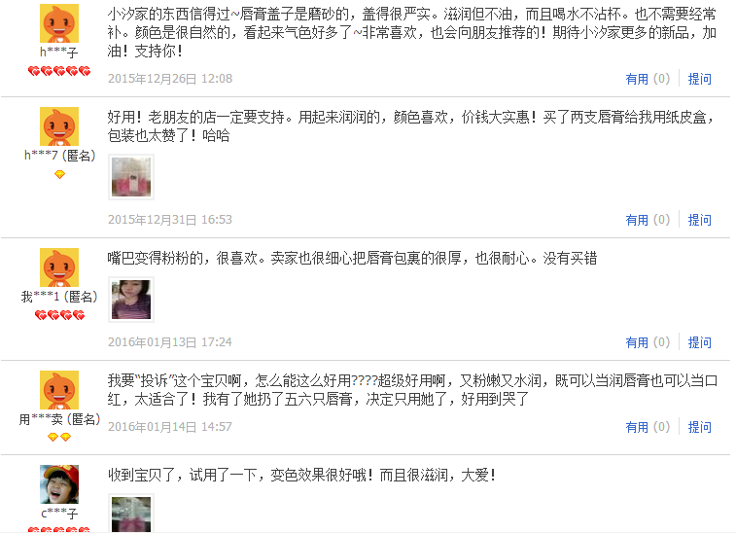
Task: Open selfie photo in 我***1 review
Action: (x=131, y=300)
